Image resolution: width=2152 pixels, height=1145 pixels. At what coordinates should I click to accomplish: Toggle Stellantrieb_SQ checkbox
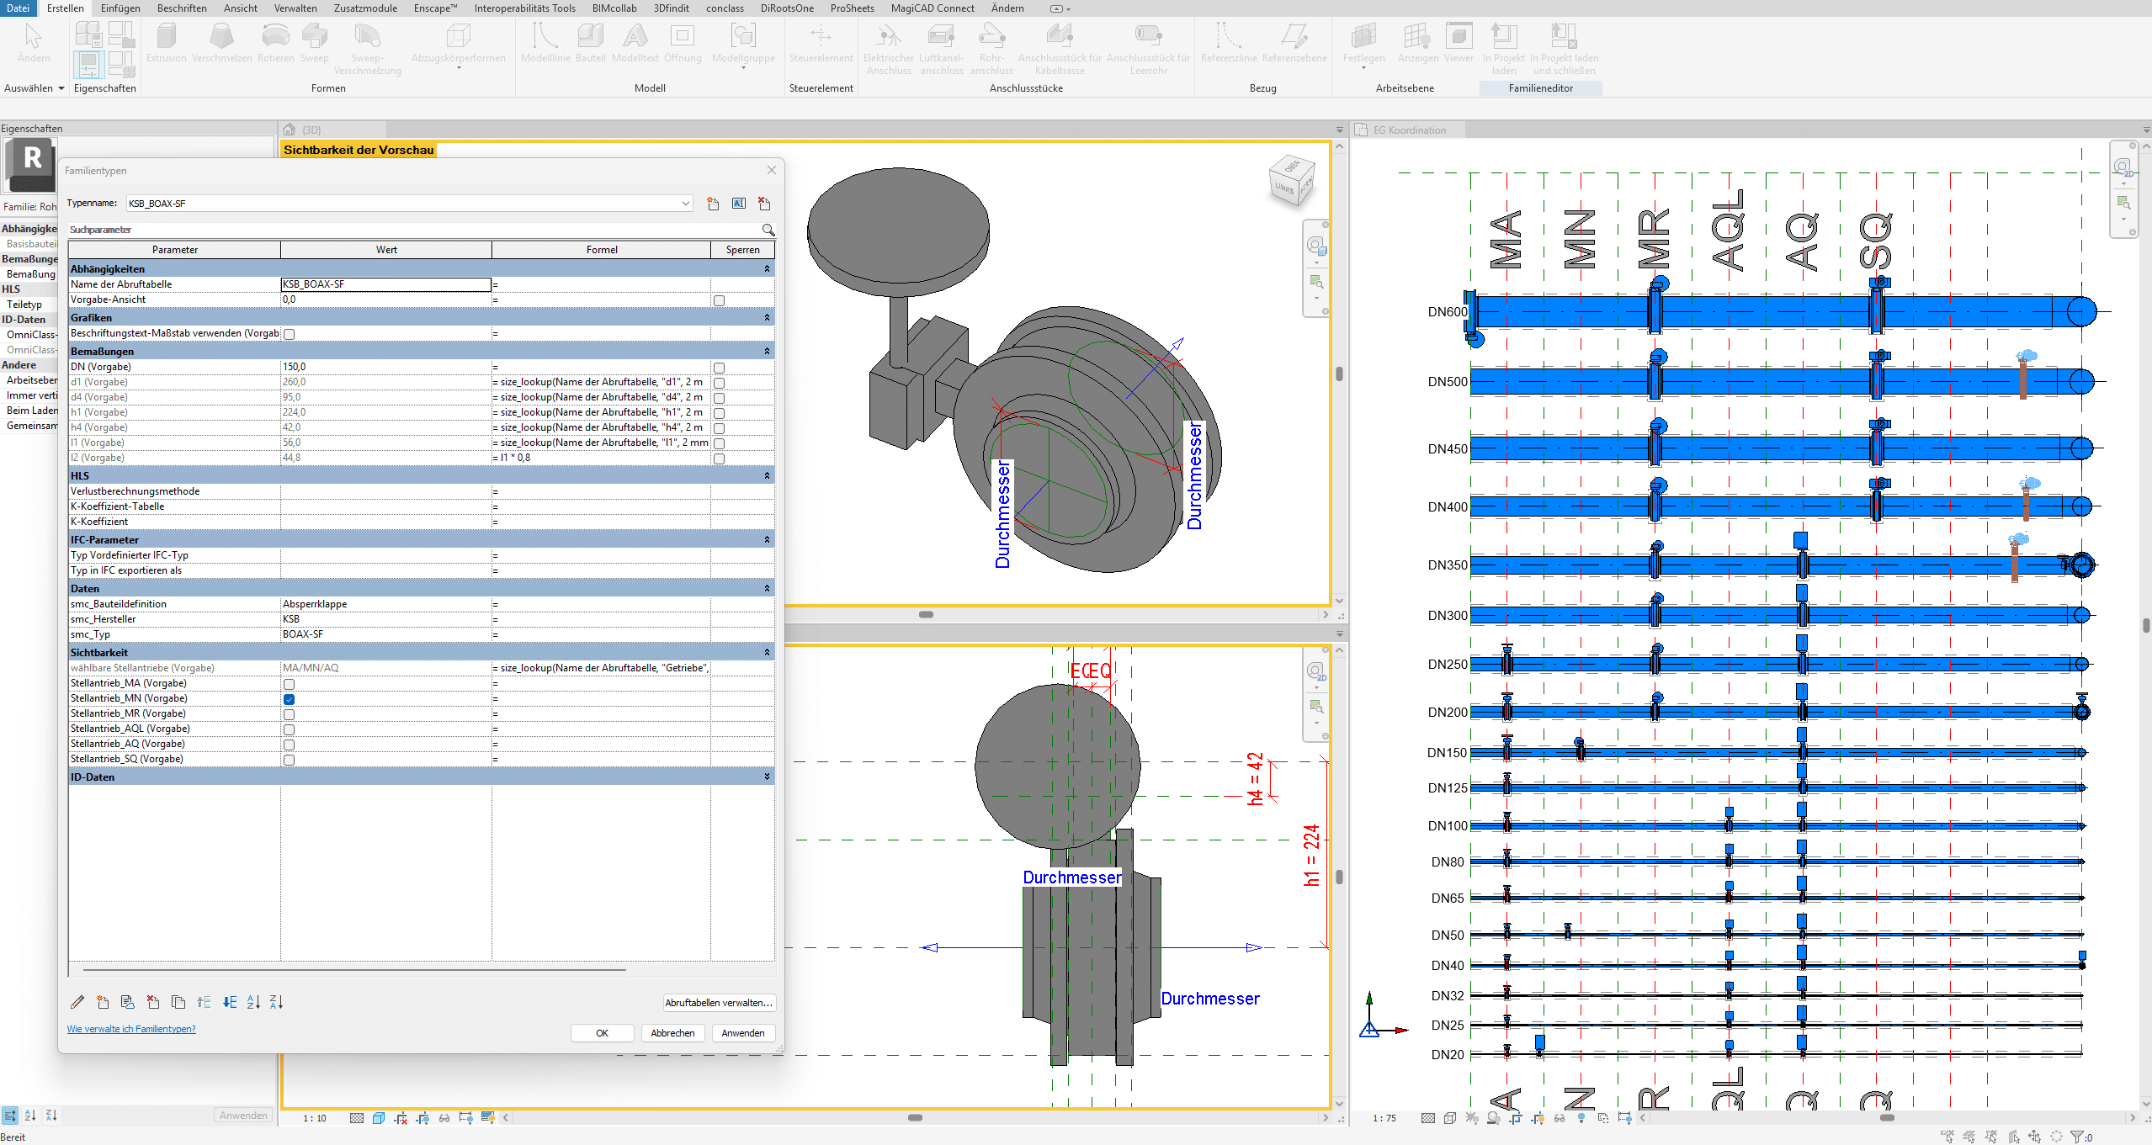[x=289, y=760]
